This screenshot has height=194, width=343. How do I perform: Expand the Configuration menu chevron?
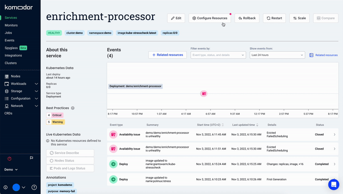(36, 99)
